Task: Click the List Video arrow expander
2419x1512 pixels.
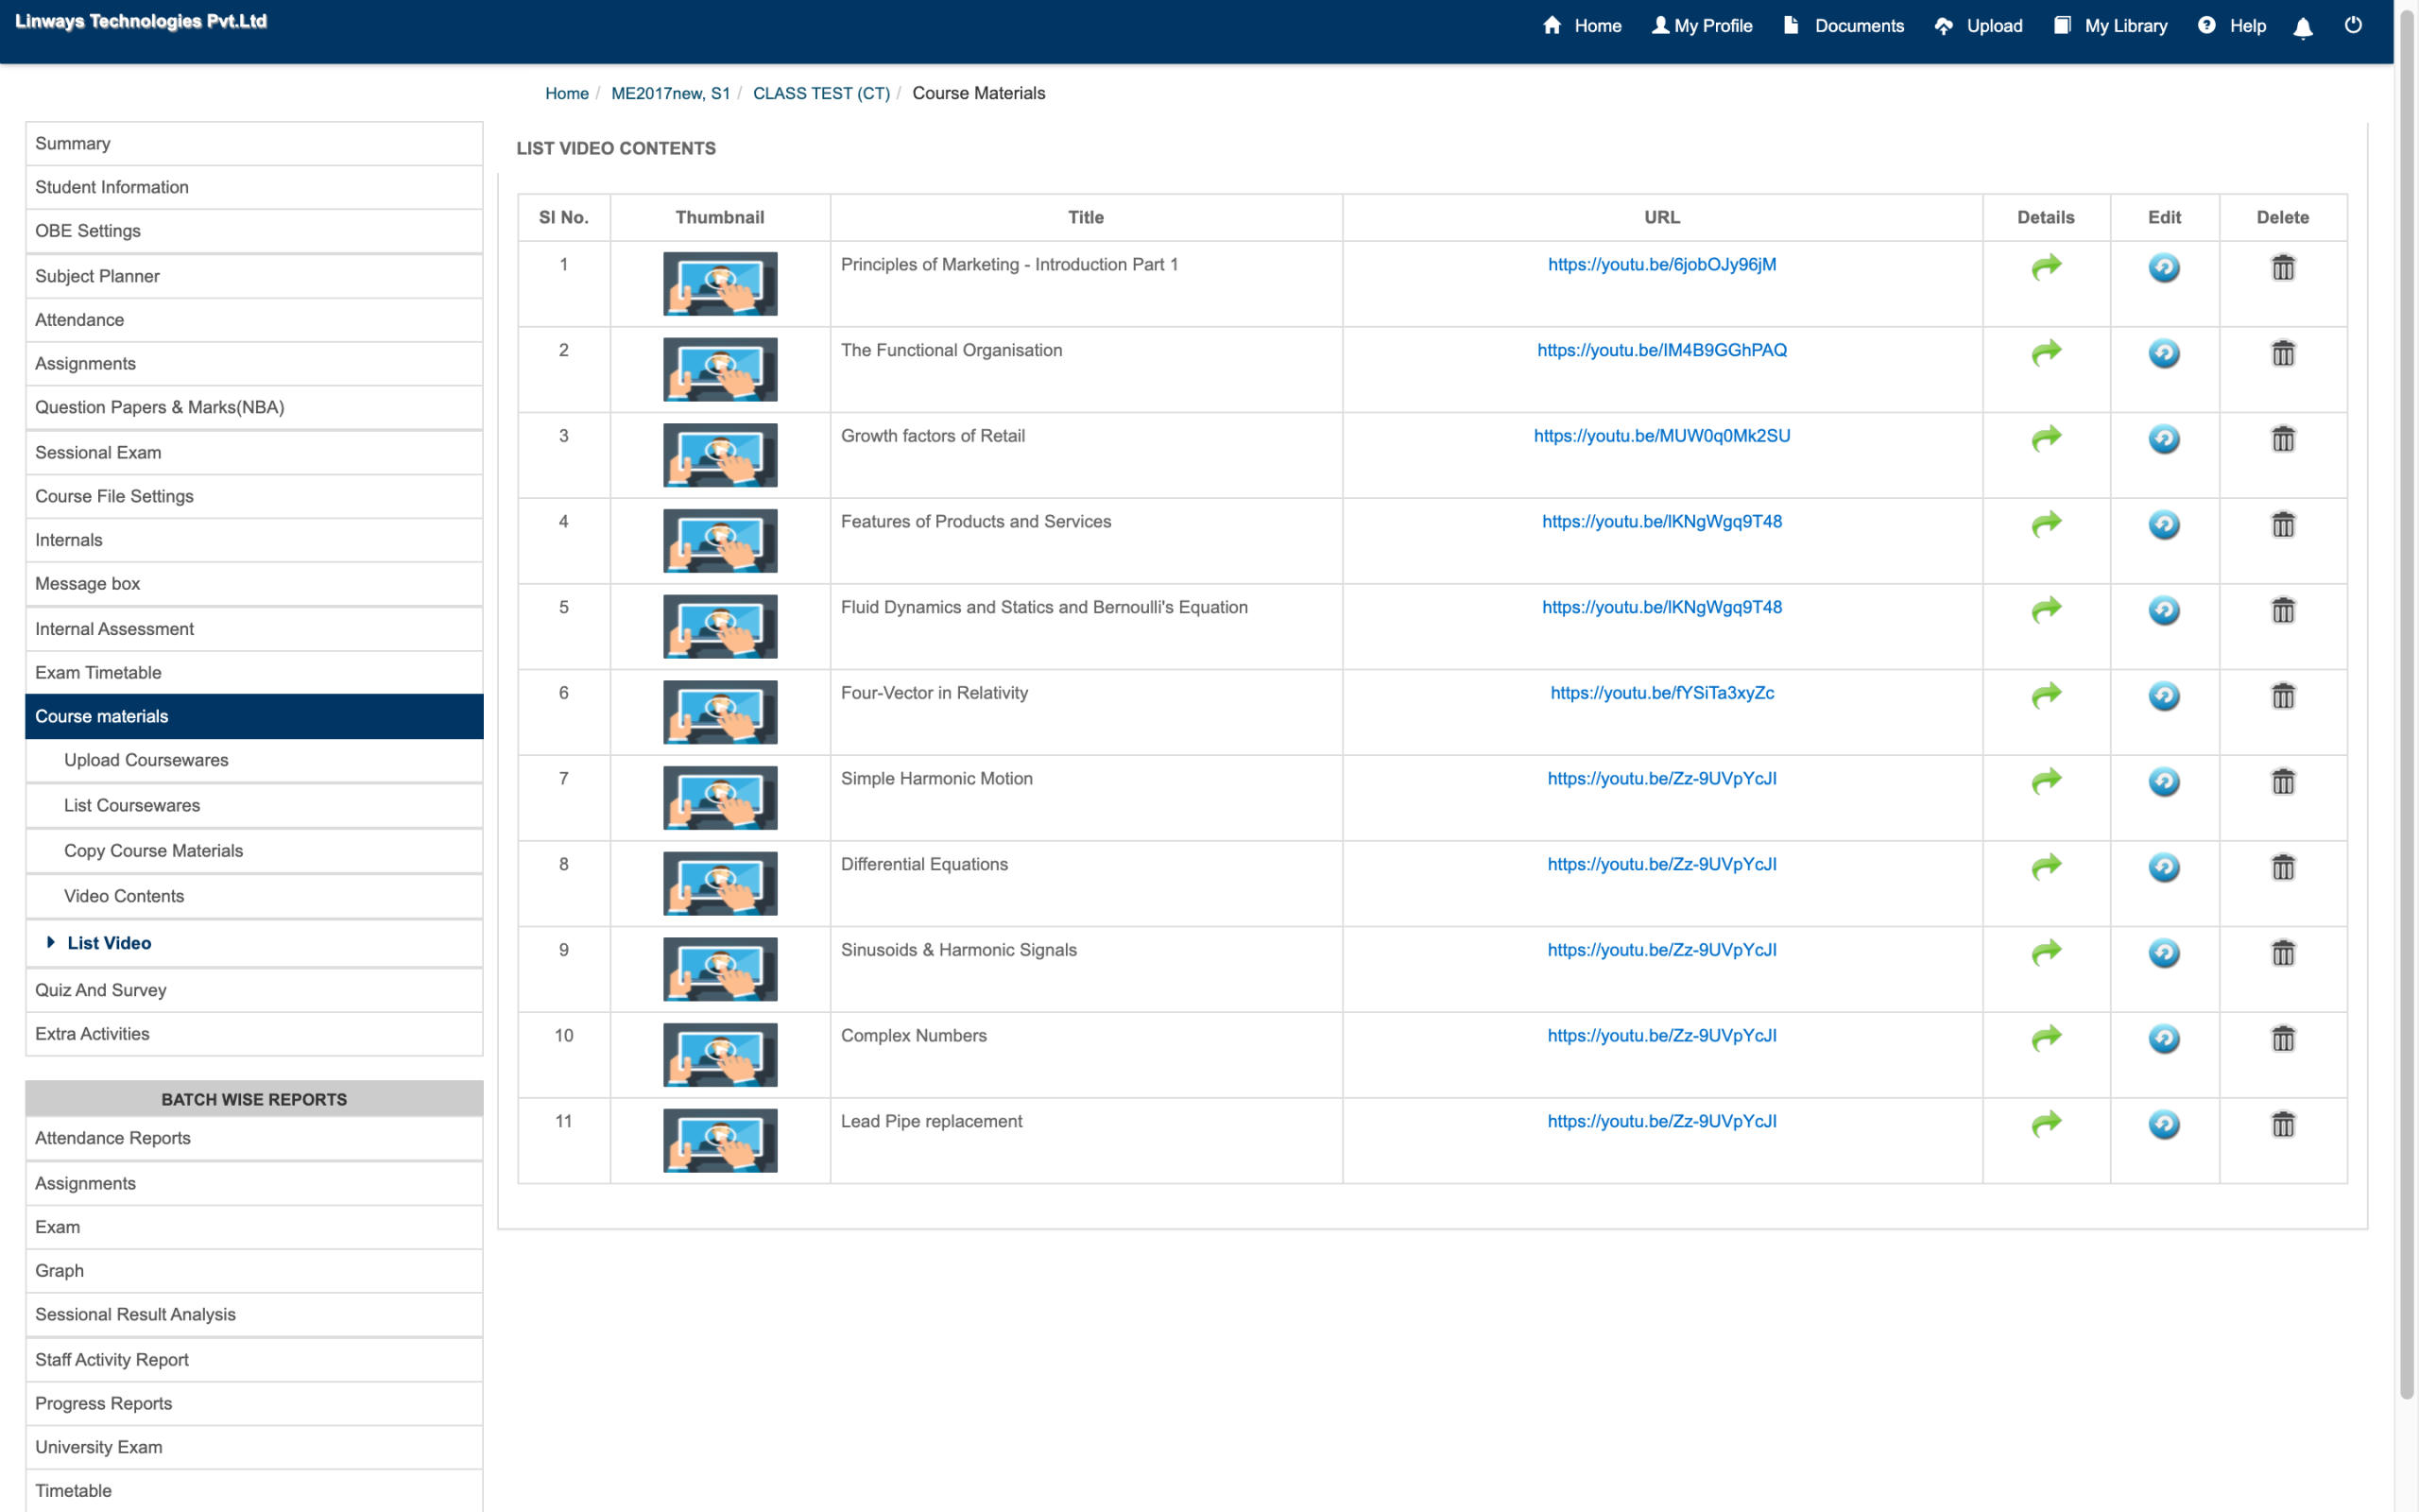Action: 51,942
